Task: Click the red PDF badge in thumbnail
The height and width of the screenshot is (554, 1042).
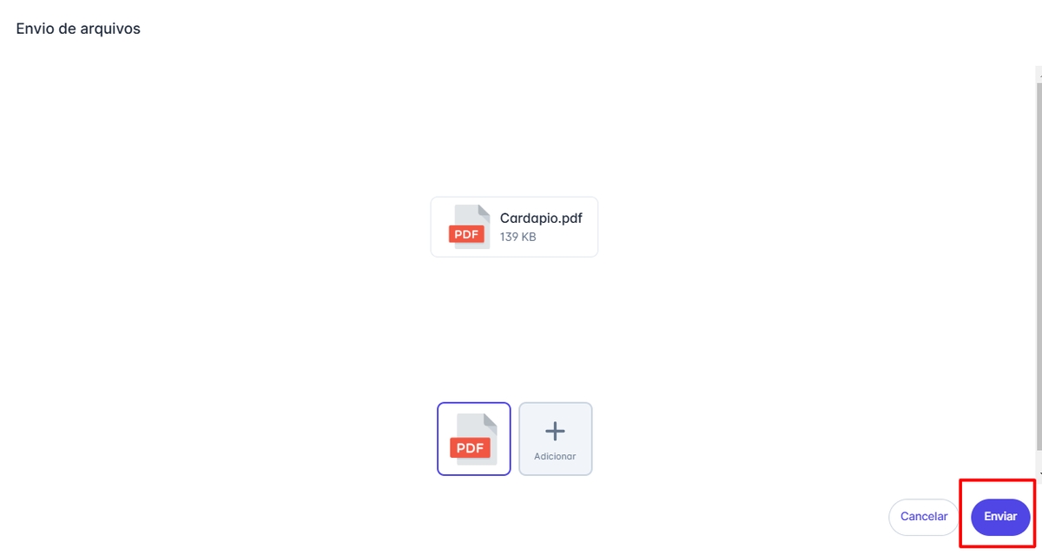Action: [x=470, y=448]
